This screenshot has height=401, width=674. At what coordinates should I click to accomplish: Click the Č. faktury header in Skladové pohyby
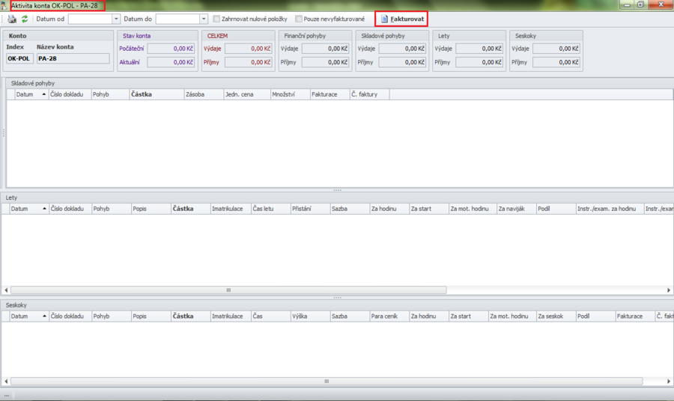pyautogui.click(x=368, y=95)
